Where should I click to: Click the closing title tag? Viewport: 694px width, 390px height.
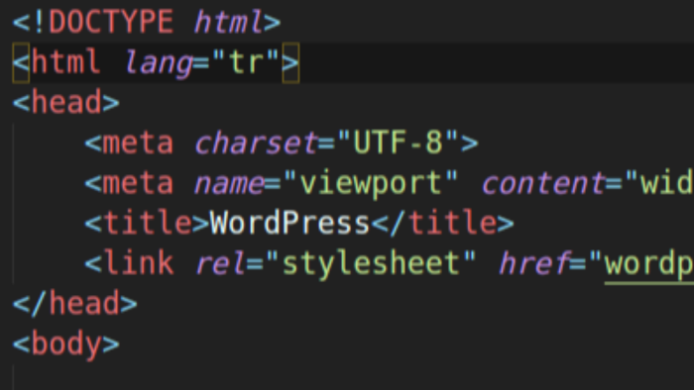tap(442, 223)
